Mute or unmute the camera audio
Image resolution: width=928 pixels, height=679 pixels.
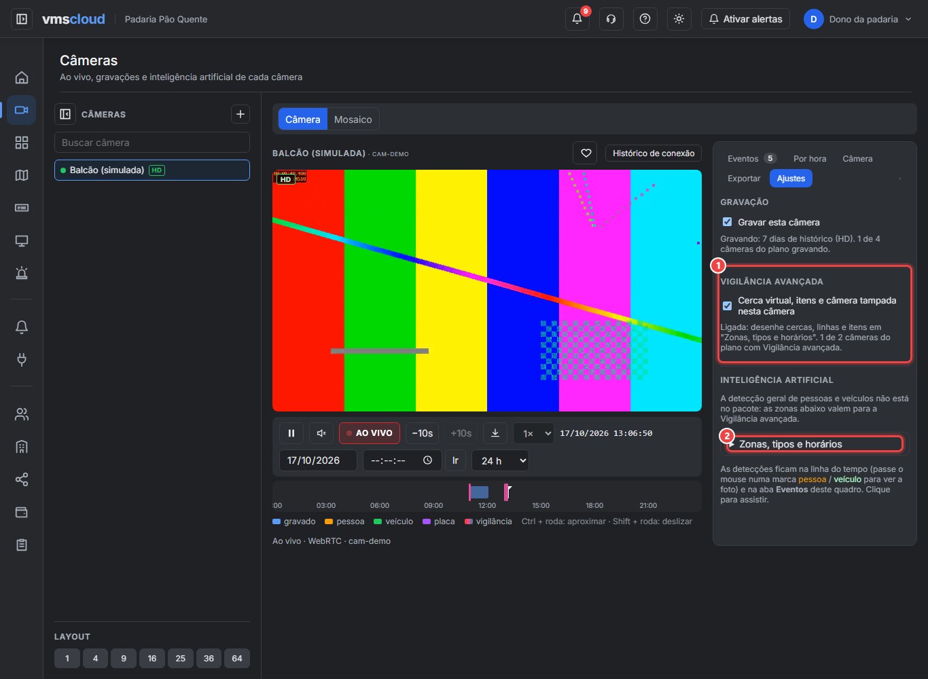[321, 433]
